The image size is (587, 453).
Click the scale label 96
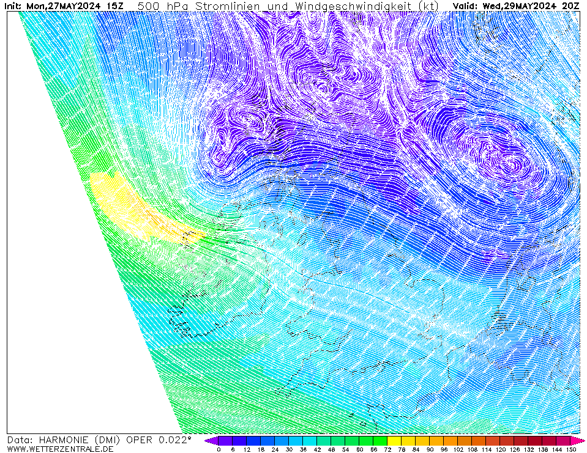(444, 449)
